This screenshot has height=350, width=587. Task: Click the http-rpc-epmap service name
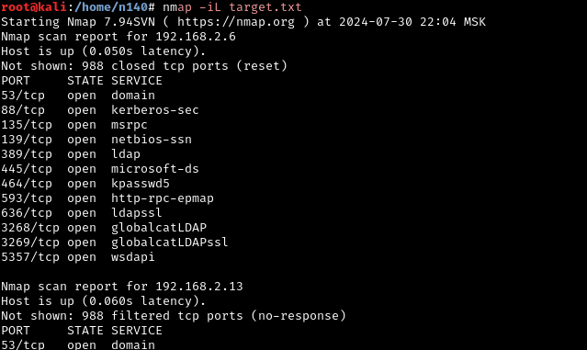[x=162, y=198]
